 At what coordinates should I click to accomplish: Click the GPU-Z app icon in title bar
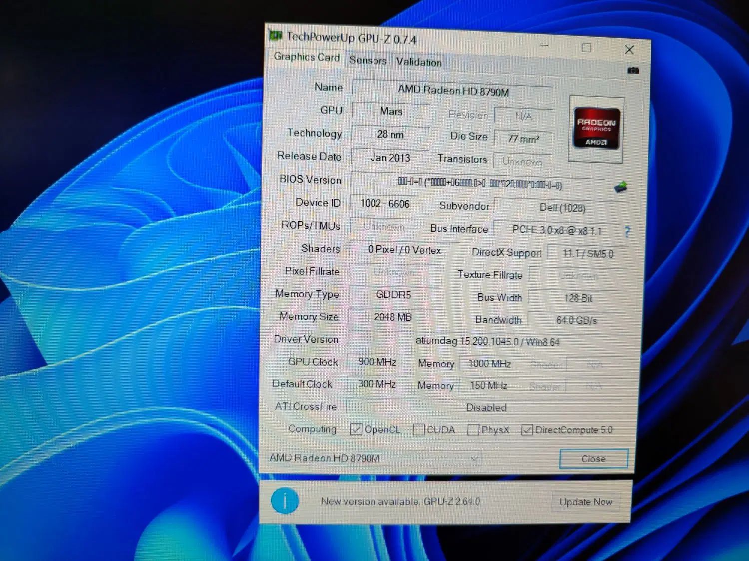(276, 35)
